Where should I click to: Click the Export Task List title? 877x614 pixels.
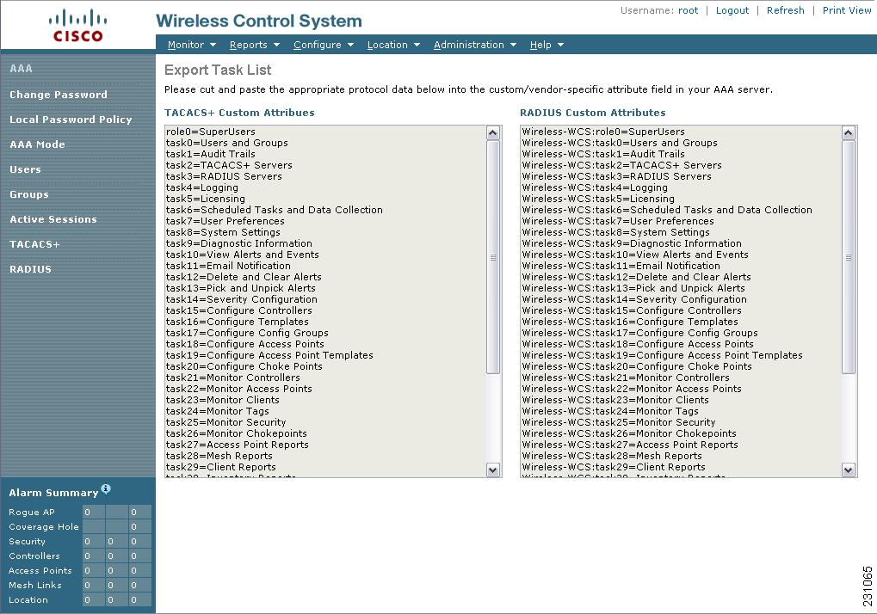(218, 70)
